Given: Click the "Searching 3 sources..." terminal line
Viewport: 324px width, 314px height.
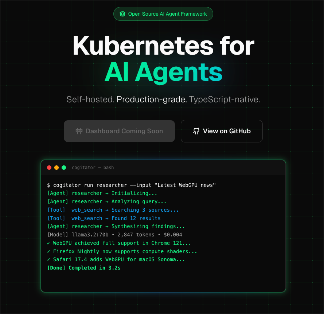Looking at the screenshot, I should click(113, 210).
